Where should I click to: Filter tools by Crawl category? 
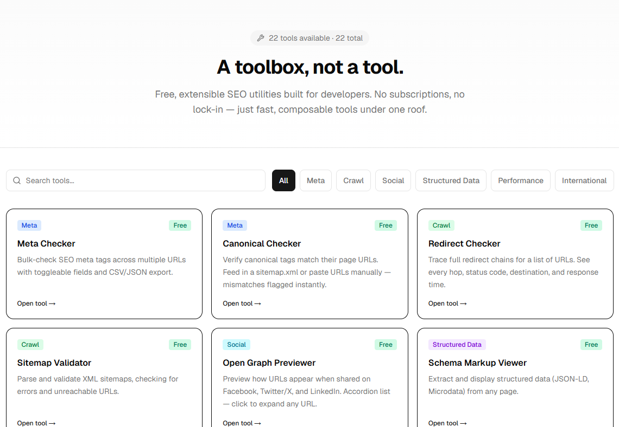(x=353, y=180)
